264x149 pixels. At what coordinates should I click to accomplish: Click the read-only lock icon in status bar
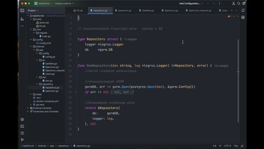coord(242,146)
